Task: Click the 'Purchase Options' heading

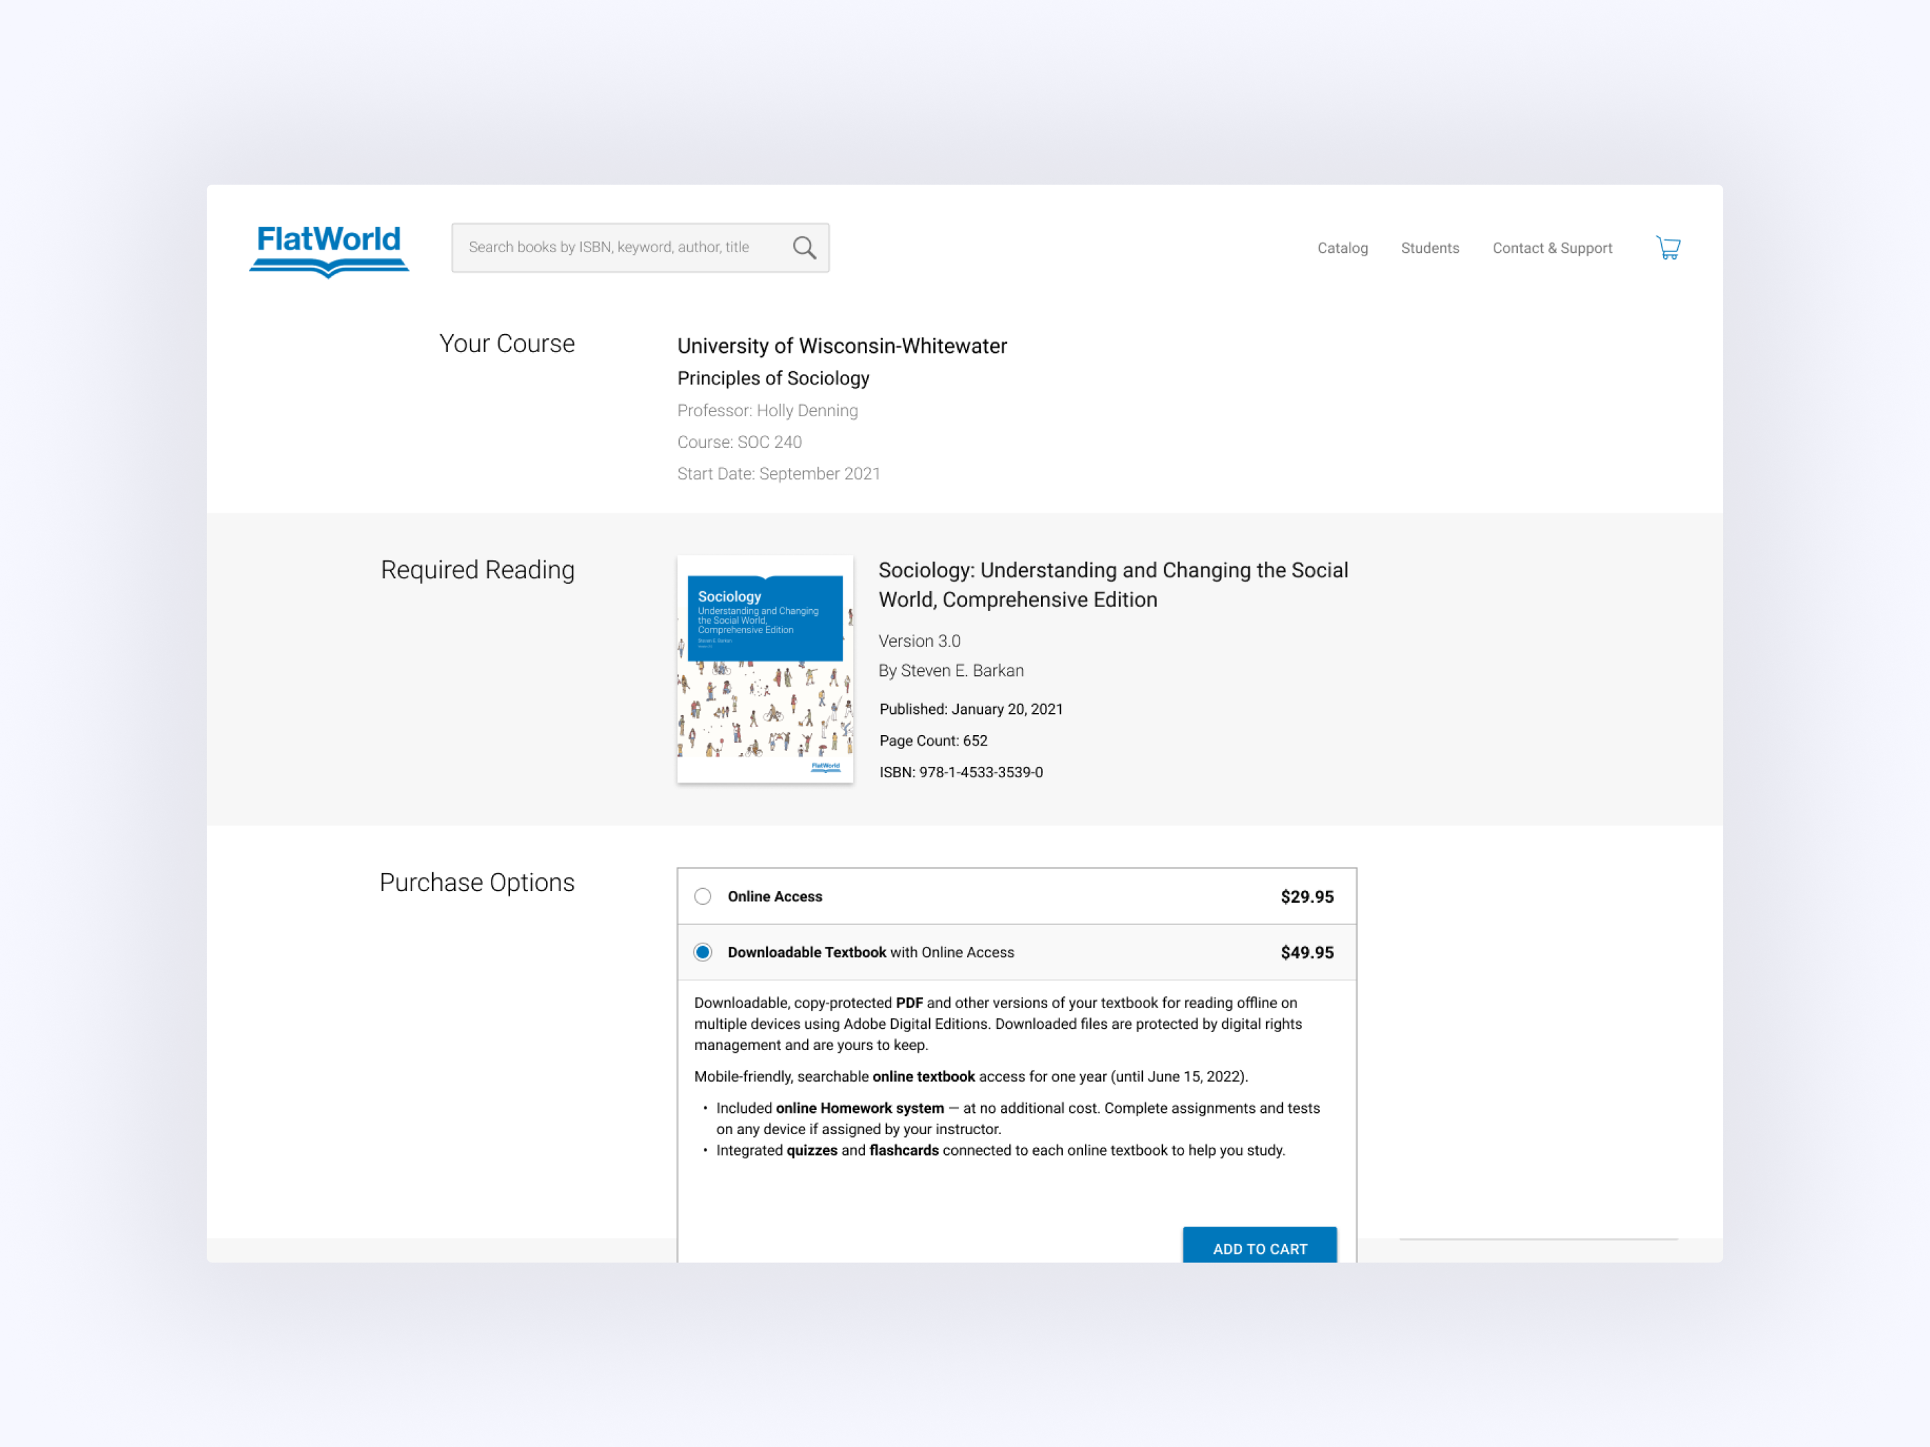Action: tap(476, 883)
